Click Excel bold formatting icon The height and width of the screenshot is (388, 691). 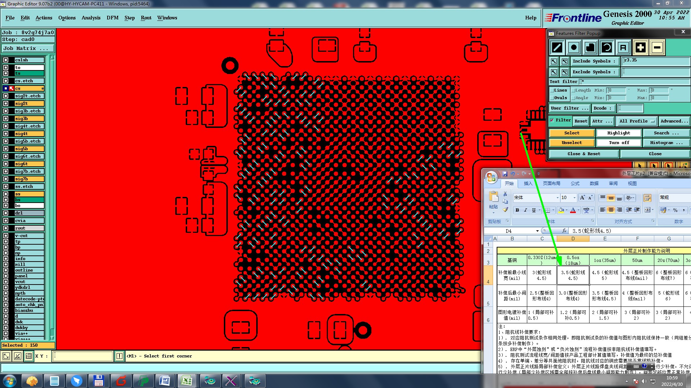(x=517, y=210)
